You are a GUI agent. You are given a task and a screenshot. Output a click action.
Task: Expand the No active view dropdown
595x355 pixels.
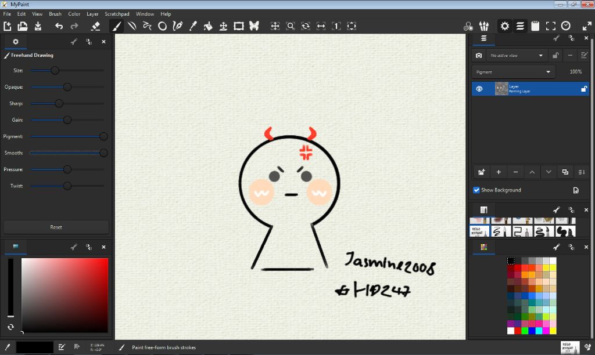(x=516, y=56)
